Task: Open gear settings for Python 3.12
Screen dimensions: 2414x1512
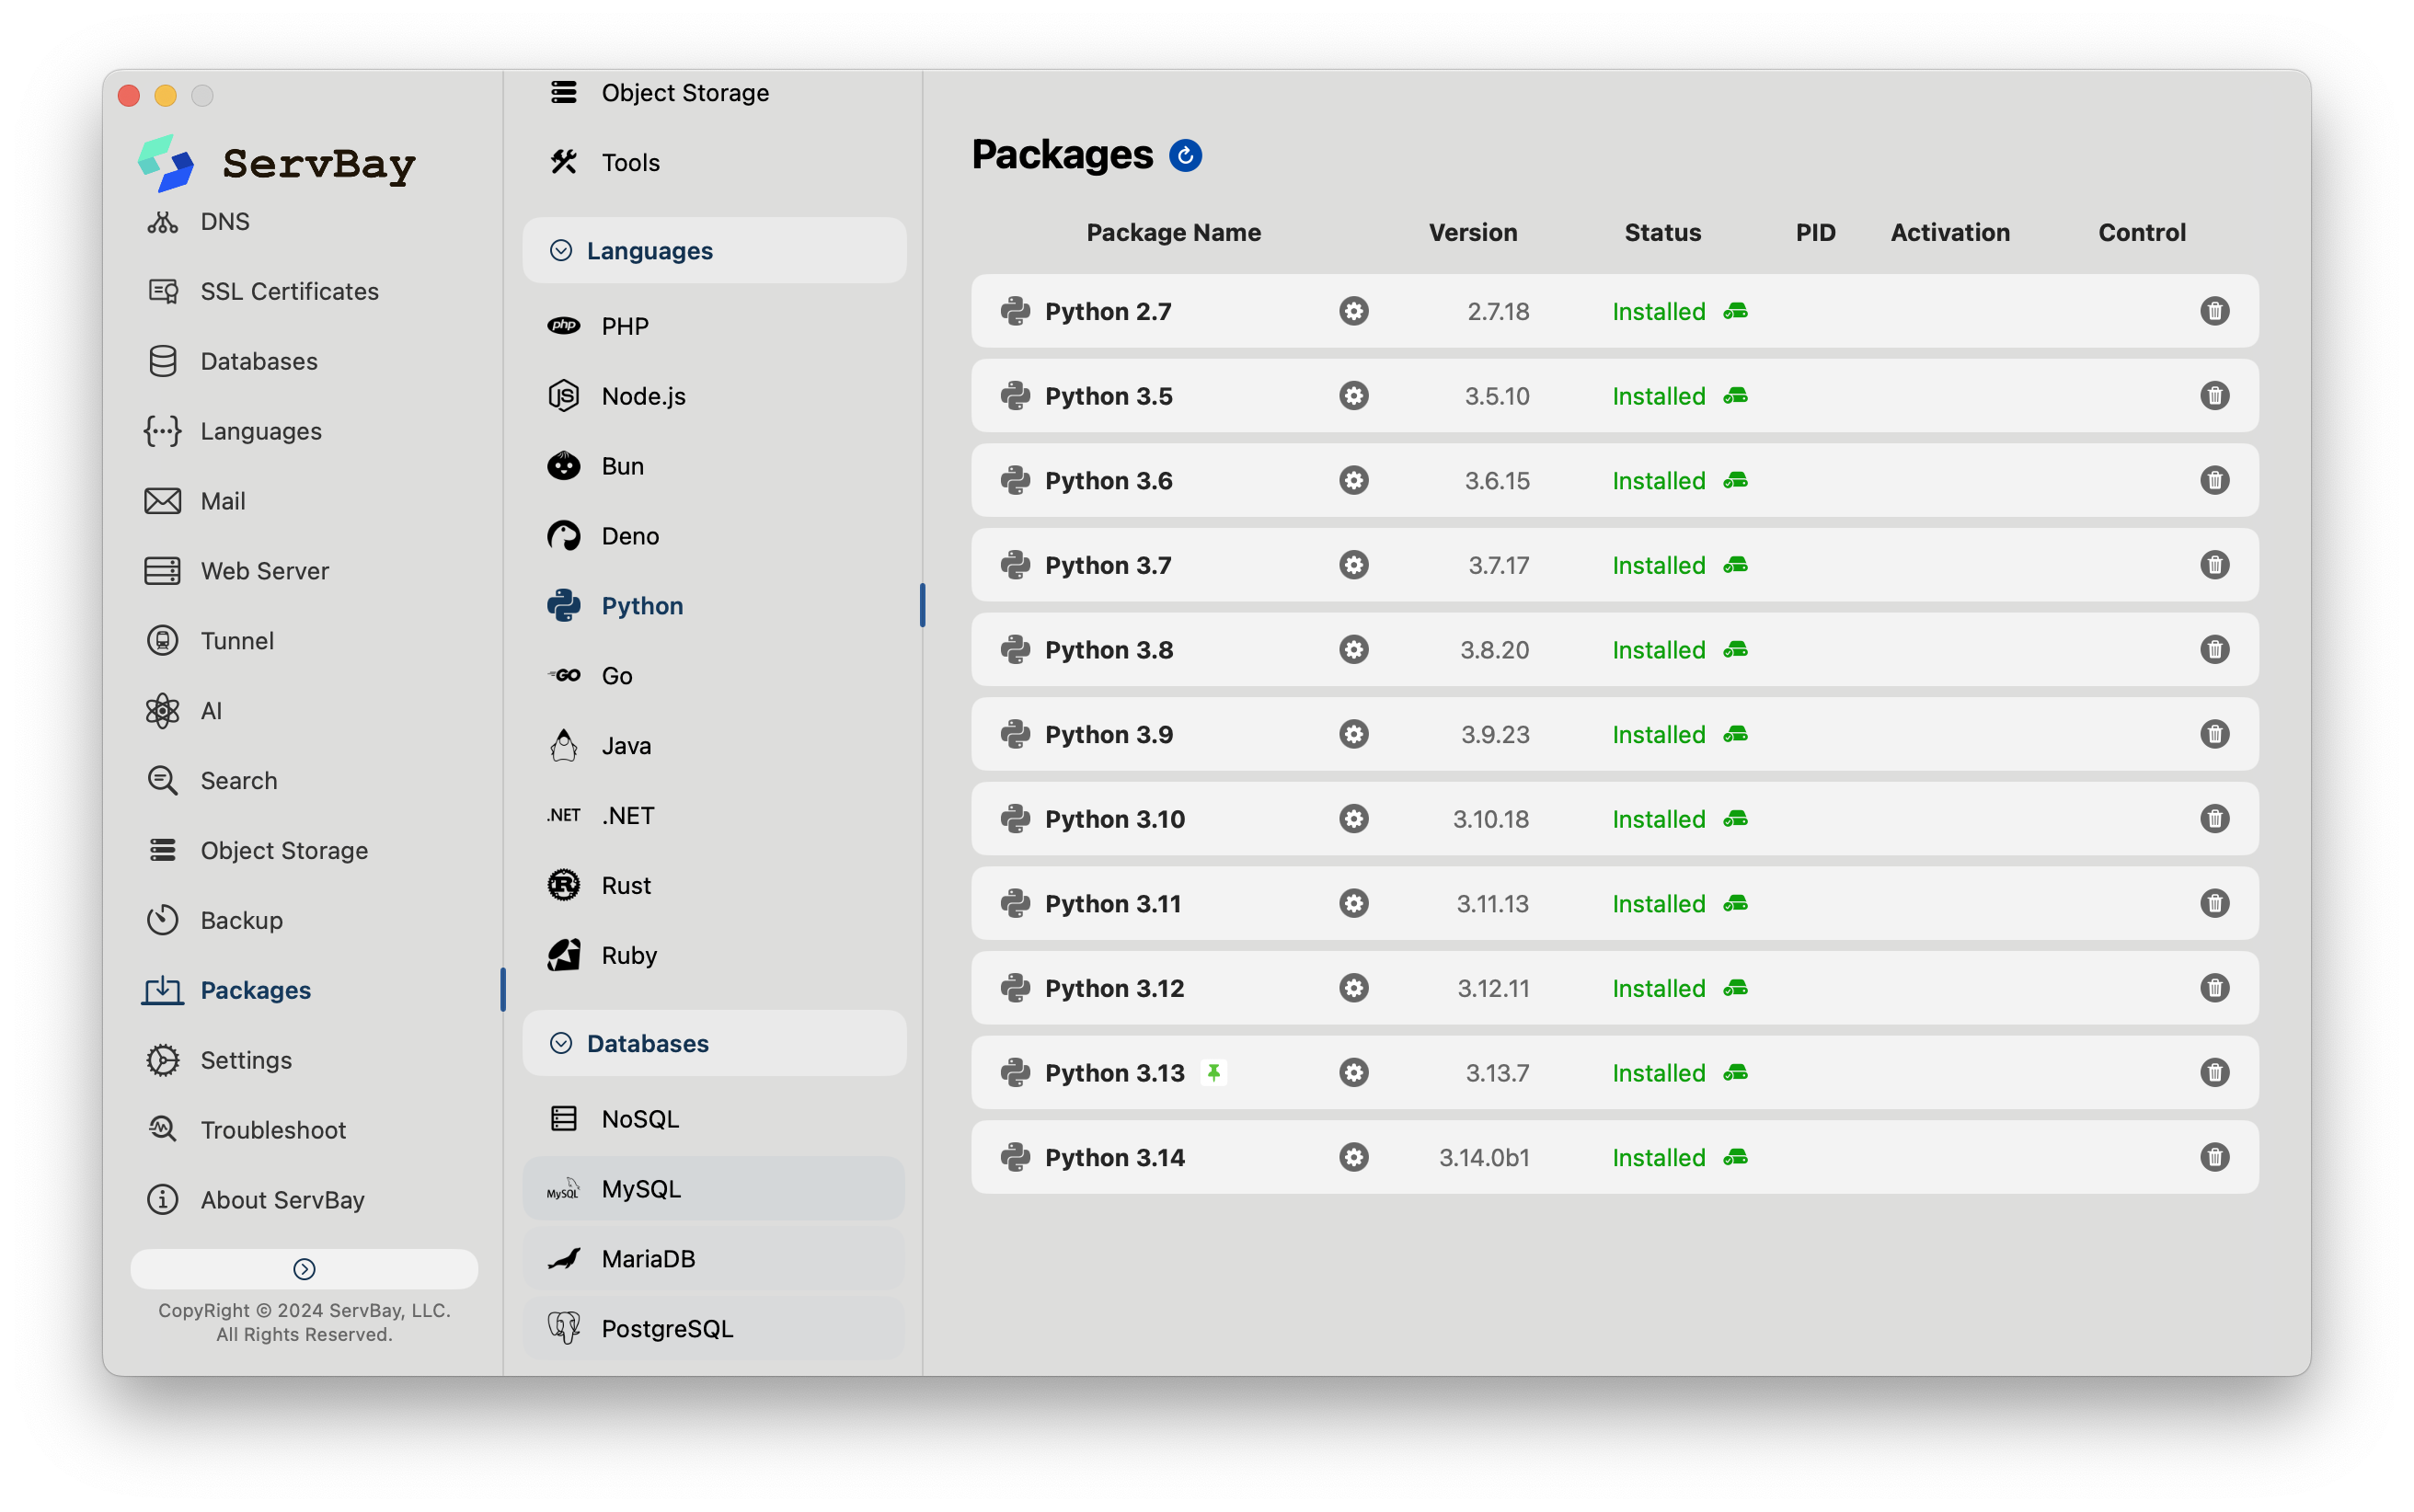Action: pyautogui.click(x=1353, y=988)
